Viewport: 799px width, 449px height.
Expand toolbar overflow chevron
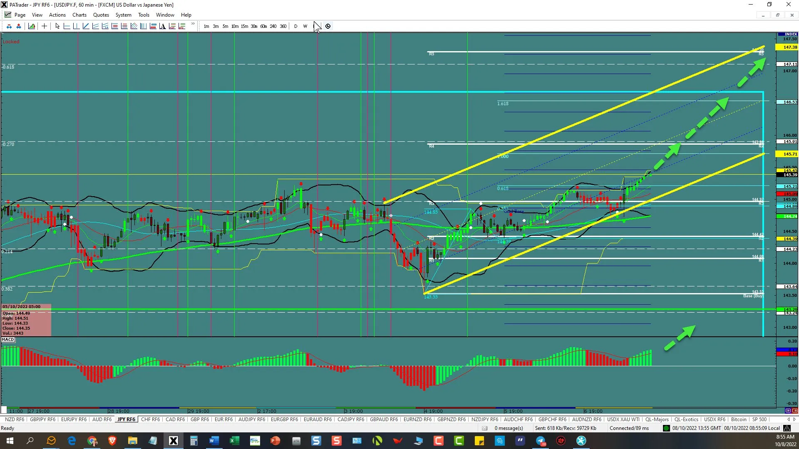click(193, 24)
